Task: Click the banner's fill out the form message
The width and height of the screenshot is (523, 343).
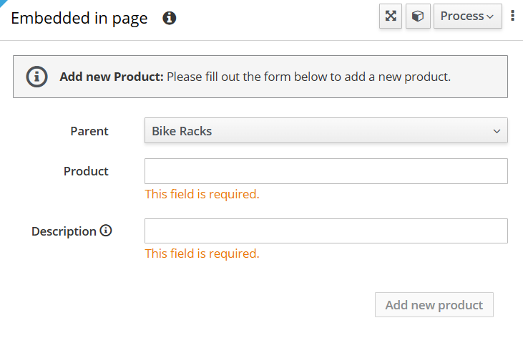Action: click(x=308, y=77)
